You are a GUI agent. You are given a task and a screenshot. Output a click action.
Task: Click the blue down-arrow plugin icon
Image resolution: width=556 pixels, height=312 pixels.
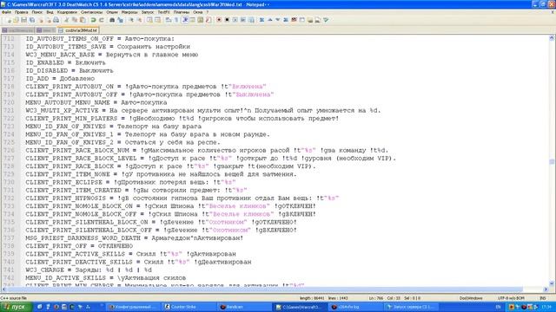[278, 20]
